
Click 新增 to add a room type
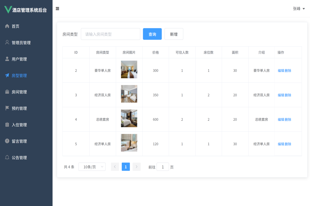coord(174,34)
